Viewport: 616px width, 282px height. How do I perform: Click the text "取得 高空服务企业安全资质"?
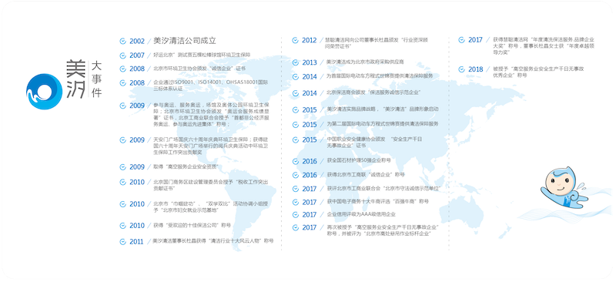[x=186, y=166]
